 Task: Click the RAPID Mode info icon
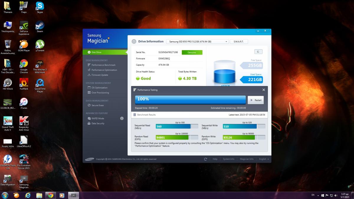pyautogui.click(x=122, y=118)
